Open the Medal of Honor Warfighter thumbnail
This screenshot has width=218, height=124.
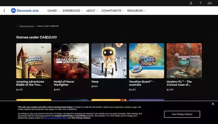(71, 61)
